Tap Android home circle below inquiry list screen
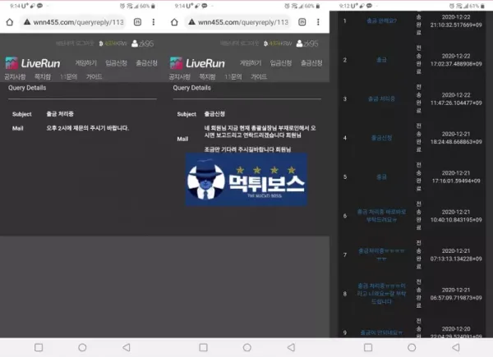Image resolution: width=493 pixels, height=357 pixels. click(x=412, y=347)
